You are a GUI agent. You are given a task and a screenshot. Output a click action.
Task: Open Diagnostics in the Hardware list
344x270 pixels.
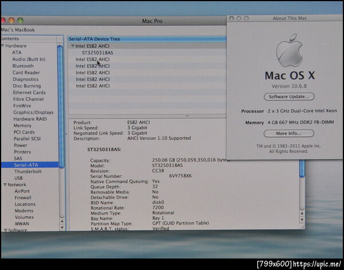(25, 79)
